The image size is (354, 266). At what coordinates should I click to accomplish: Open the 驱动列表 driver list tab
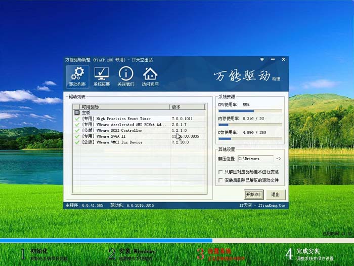pos(77,77)
